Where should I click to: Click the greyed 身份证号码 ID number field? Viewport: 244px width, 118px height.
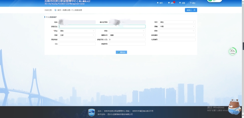[127, 22]
